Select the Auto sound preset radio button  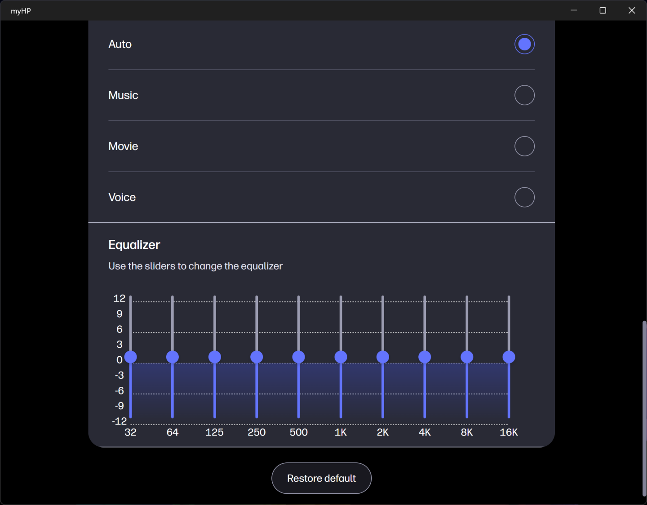(524, 44)
